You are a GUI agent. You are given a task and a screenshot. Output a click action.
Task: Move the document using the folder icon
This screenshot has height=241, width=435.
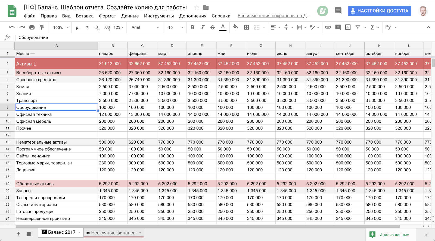tap(206, 8)
